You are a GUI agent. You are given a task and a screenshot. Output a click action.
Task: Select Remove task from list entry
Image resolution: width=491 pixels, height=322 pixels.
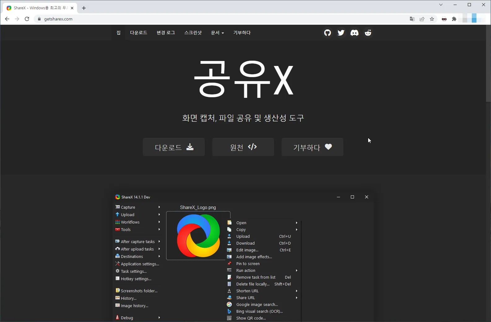(x=262, y=277)
